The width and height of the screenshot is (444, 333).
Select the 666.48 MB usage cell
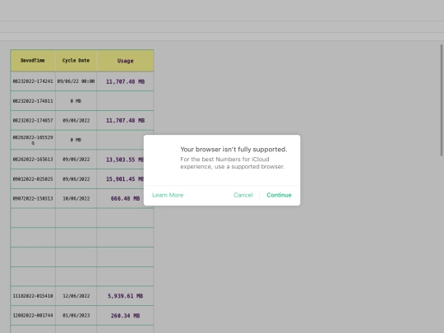[x=125, y=198]
